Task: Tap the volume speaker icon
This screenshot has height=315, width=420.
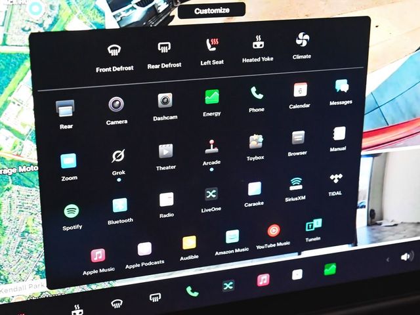Action: pyautogui.click(x=407, y=257)
